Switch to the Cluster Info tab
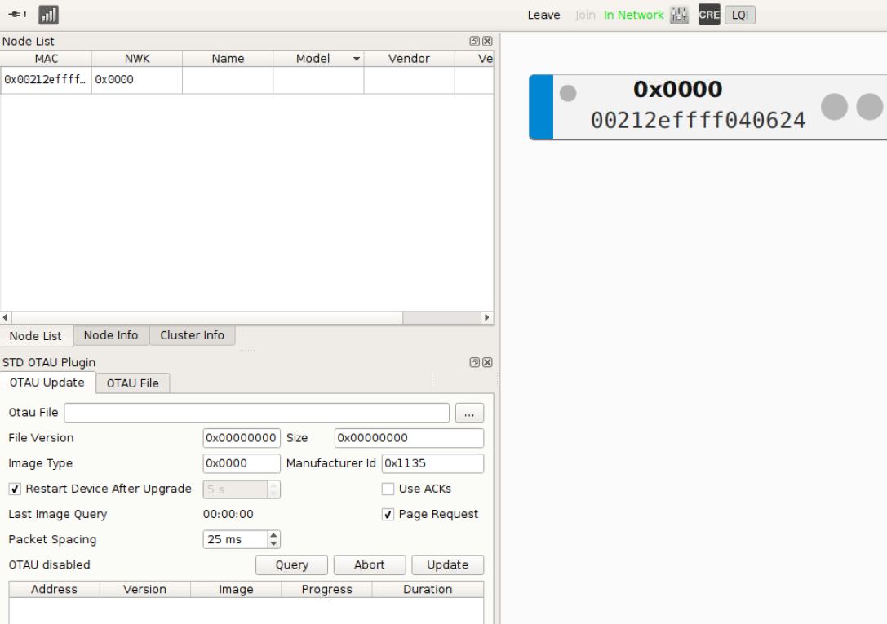The width and height of the screenshot is (887, 624). pos(193,335)
